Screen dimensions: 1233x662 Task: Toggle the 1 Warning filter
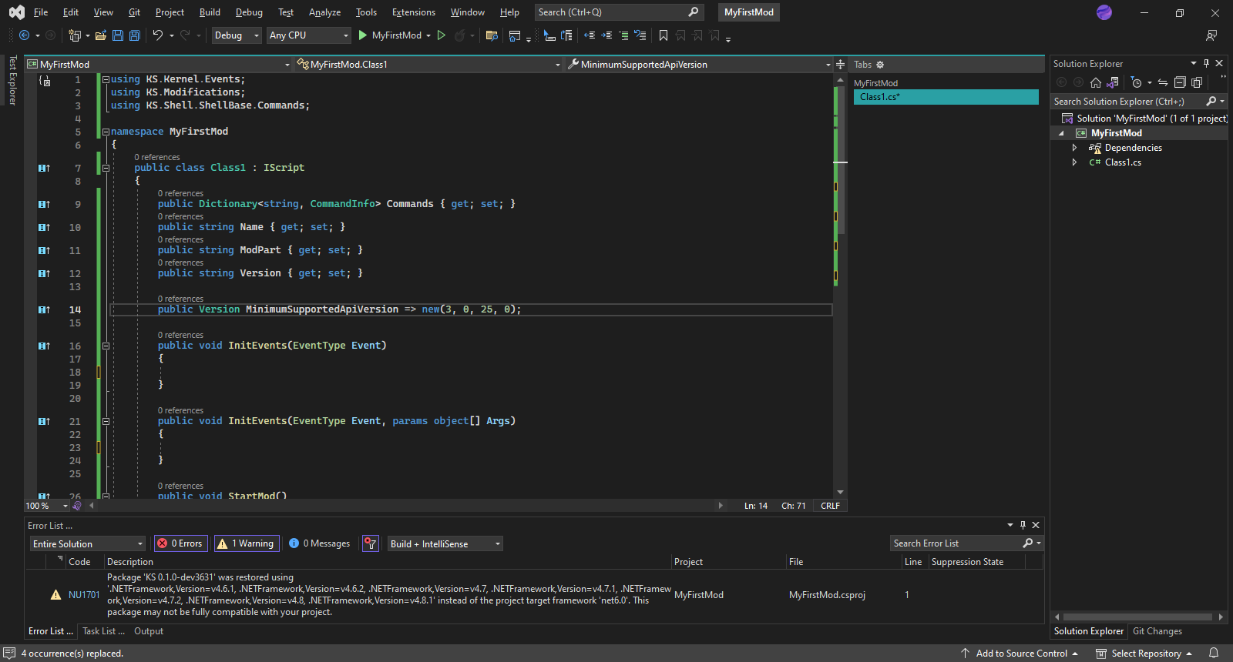pos(246,543)
